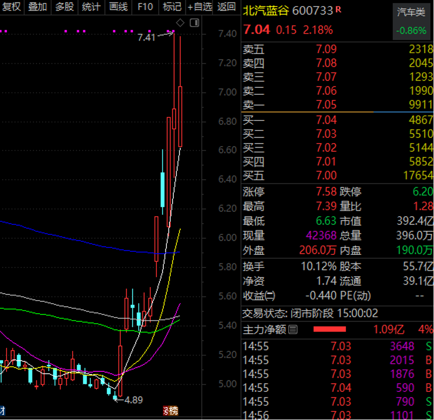Click the 14:55 trade row with 2015
The image size is (434, 420).
coord(337,360)
